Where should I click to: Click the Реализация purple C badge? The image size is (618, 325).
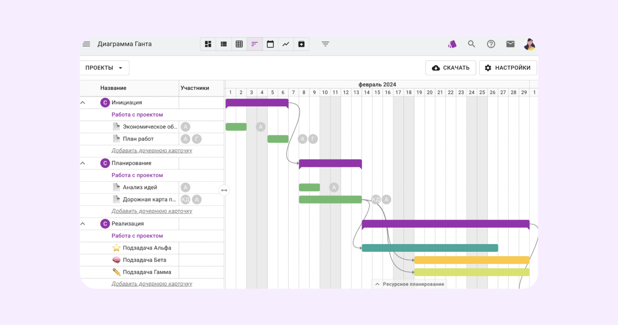(x=105, y=224)
